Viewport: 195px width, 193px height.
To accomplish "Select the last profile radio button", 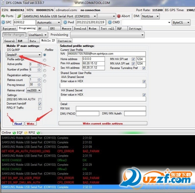I will tap(45, 81).
